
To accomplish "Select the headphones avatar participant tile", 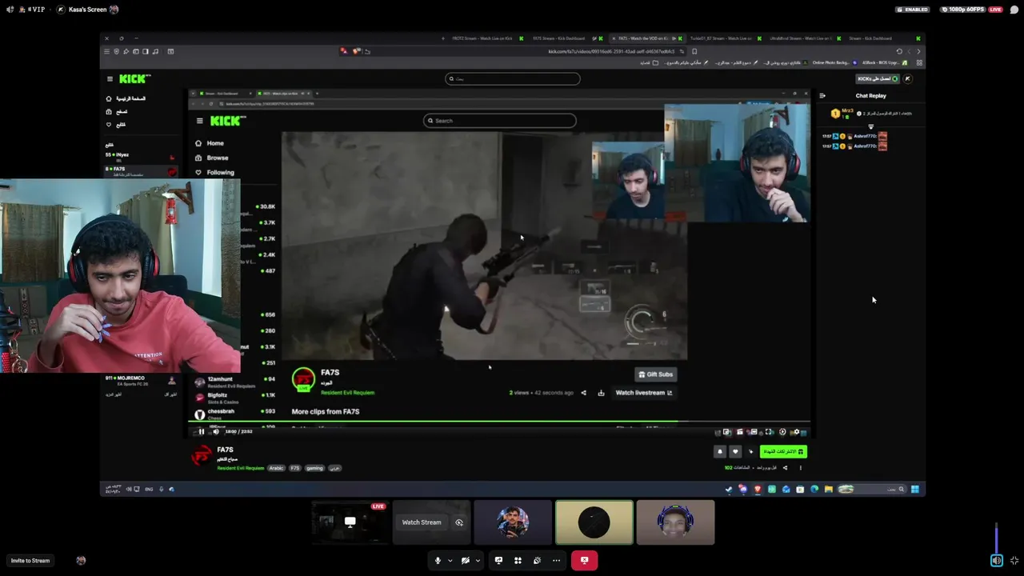I will pos(675,522).
